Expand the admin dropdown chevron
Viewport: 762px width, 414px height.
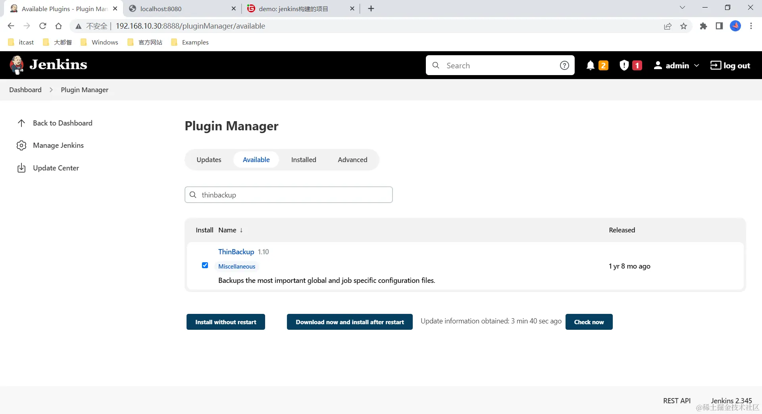(x=697, y=66)
